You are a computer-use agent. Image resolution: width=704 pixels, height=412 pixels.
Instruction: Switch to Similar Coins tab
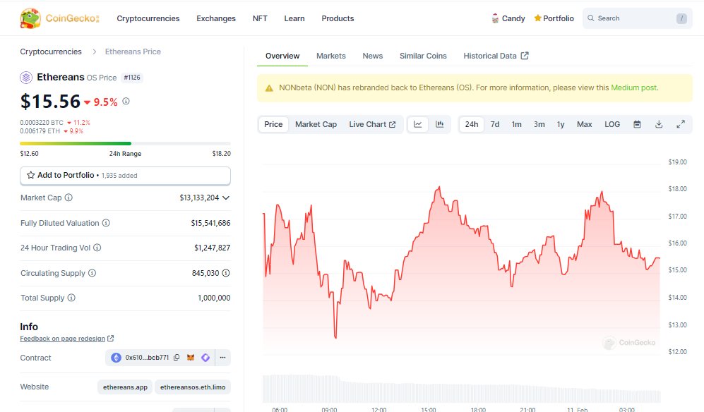click(x=423, y=56)
